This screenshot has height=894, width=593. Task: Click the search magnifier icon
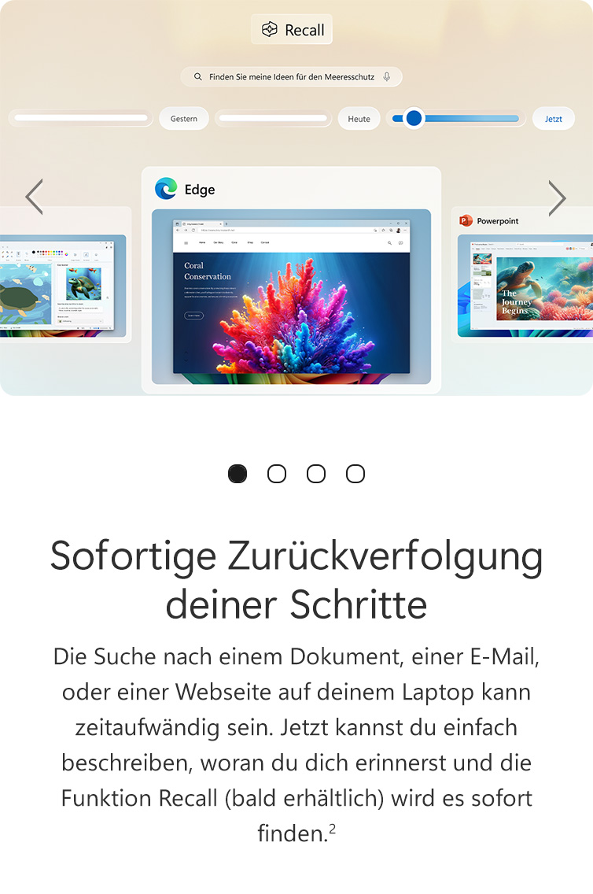pos(197,76)
